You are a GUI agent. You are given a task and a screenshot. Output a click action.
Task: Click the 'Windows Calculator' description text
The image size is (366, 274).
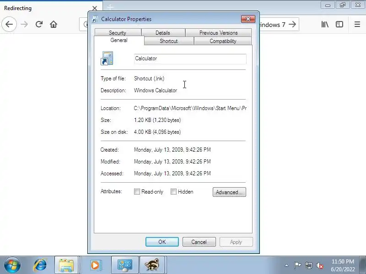click(x=156, y=90)
